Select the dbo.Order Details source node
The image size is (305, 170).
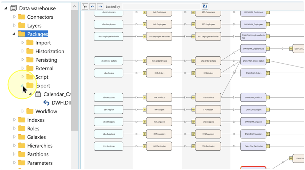point(108,61)
